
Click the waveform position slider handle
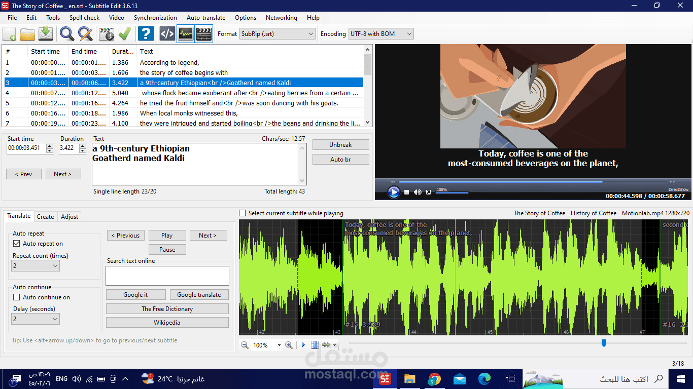(604, 343)
